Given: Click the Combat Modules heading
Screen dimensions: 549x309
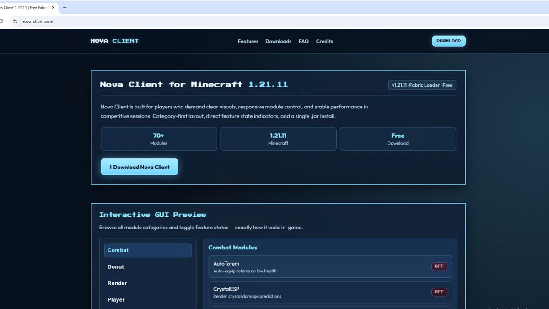Looking at the screenshot, I should (x=232, y=248).
